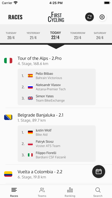The height and width of the screenshot is (198, 112).
Task: Select Saturday 24/4 date
Action: point(100,36)
